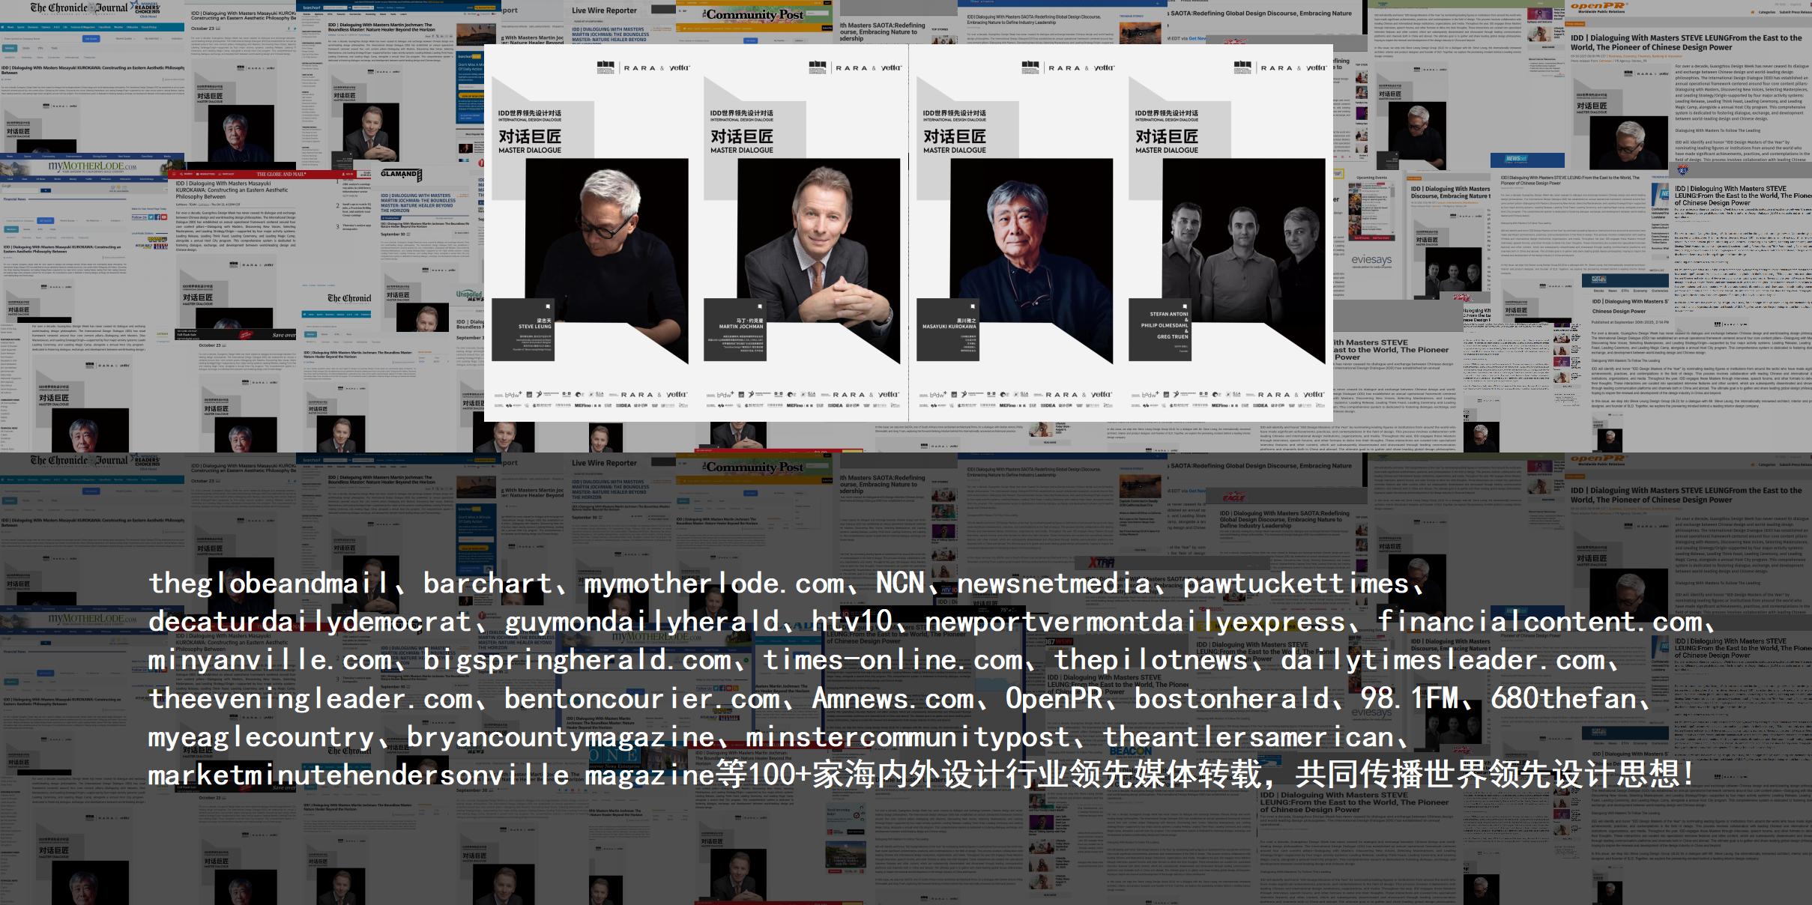Click The Globe and Mail red masthead

(x=281, y=174)
